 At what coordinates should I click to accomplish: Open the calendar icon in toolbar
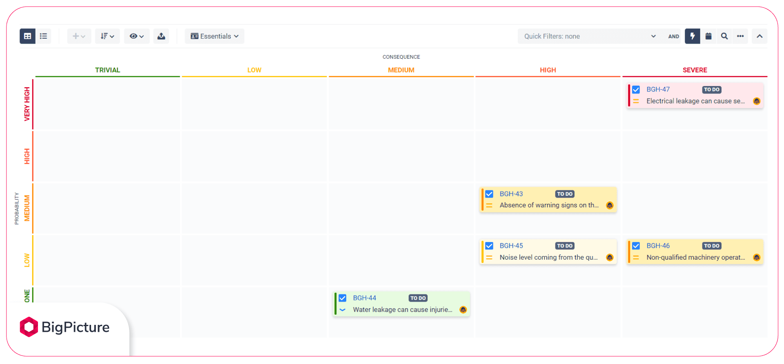point(708,36)
